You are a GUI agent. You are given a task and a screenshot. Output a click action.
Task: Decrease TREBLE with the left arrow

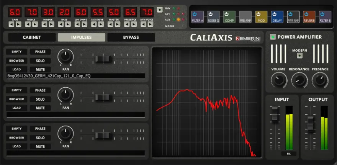point(28,24)
